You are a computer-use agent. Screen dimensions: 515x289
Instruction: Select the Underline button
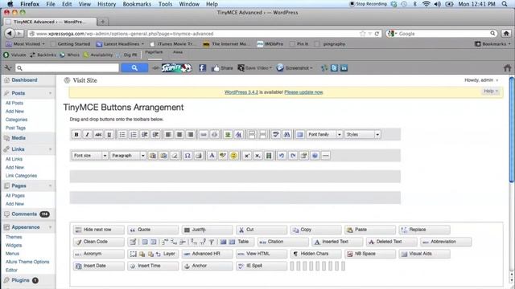[x=109, y=134]
